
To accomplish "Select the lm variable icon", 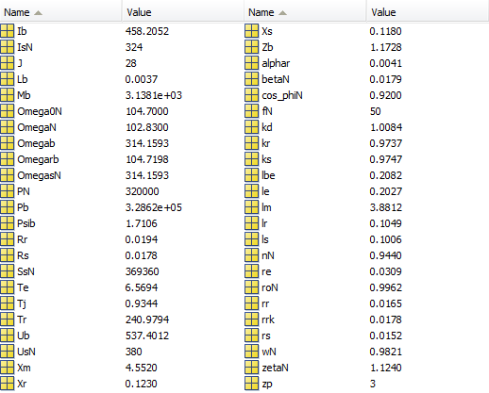I will tap(252, 207).
